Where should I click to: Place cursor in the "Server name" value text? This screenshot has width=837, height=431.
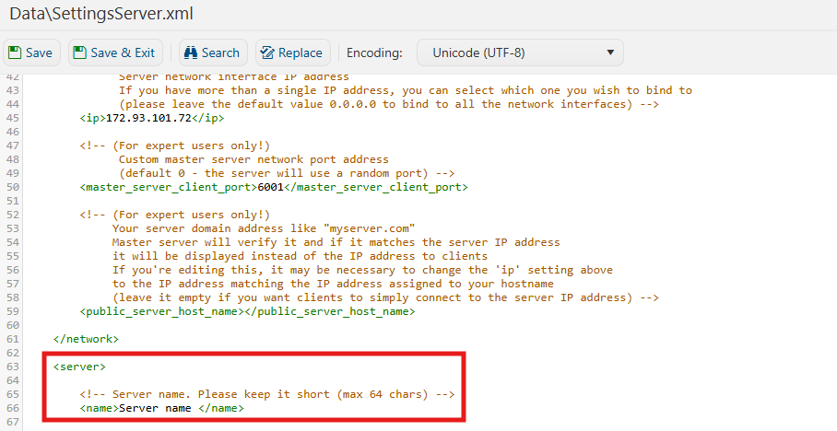point(157,408)
